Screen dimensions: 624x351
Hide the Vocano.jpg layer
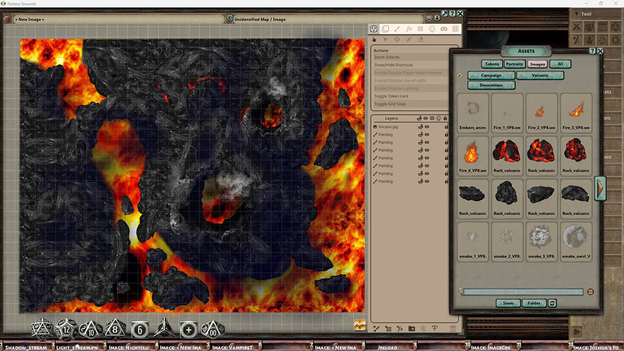(x=427, y=126)
